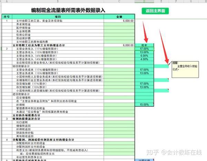The width and height of the screenshot is (207, 161).
Task: Select the 收到的税费返还合计 row label
Action: pyautogui.click(x=26, y=119)
